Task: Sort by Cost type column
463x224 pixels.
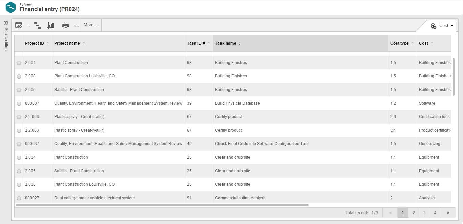Action: (402, 43)
